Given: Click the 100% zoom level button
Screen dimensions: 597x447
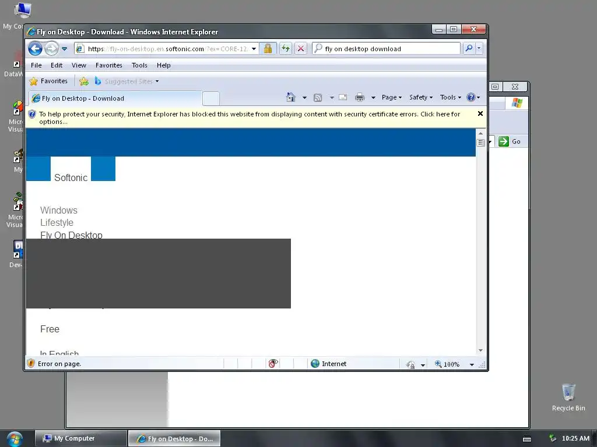Looking at the screenshot, I should pyautogui.click(x=447, y=364).
